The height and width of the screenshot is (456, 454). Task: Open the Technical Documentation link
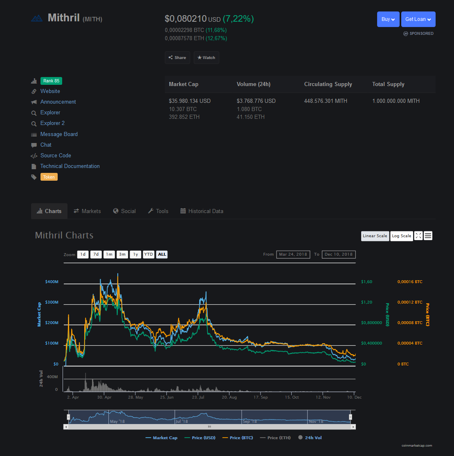[70, 166]
